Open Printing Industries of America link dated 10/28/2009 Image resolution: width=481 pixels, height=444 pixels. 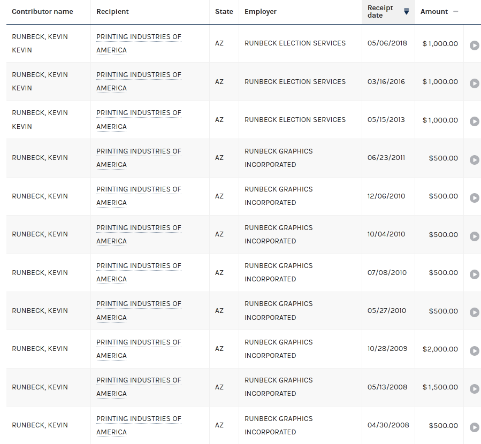coord(139,349)
